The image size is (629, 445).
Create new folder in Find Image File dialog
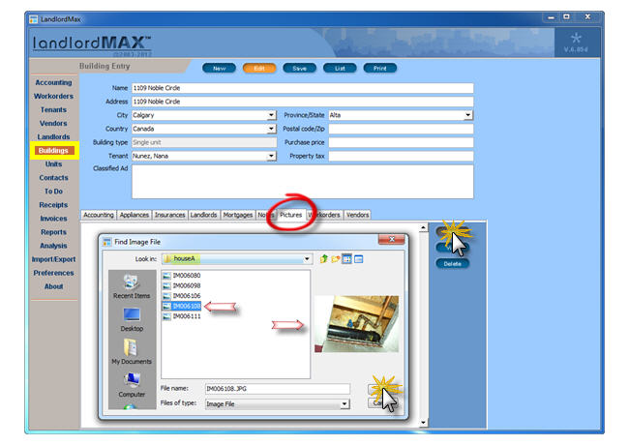(x=336, y=259)
